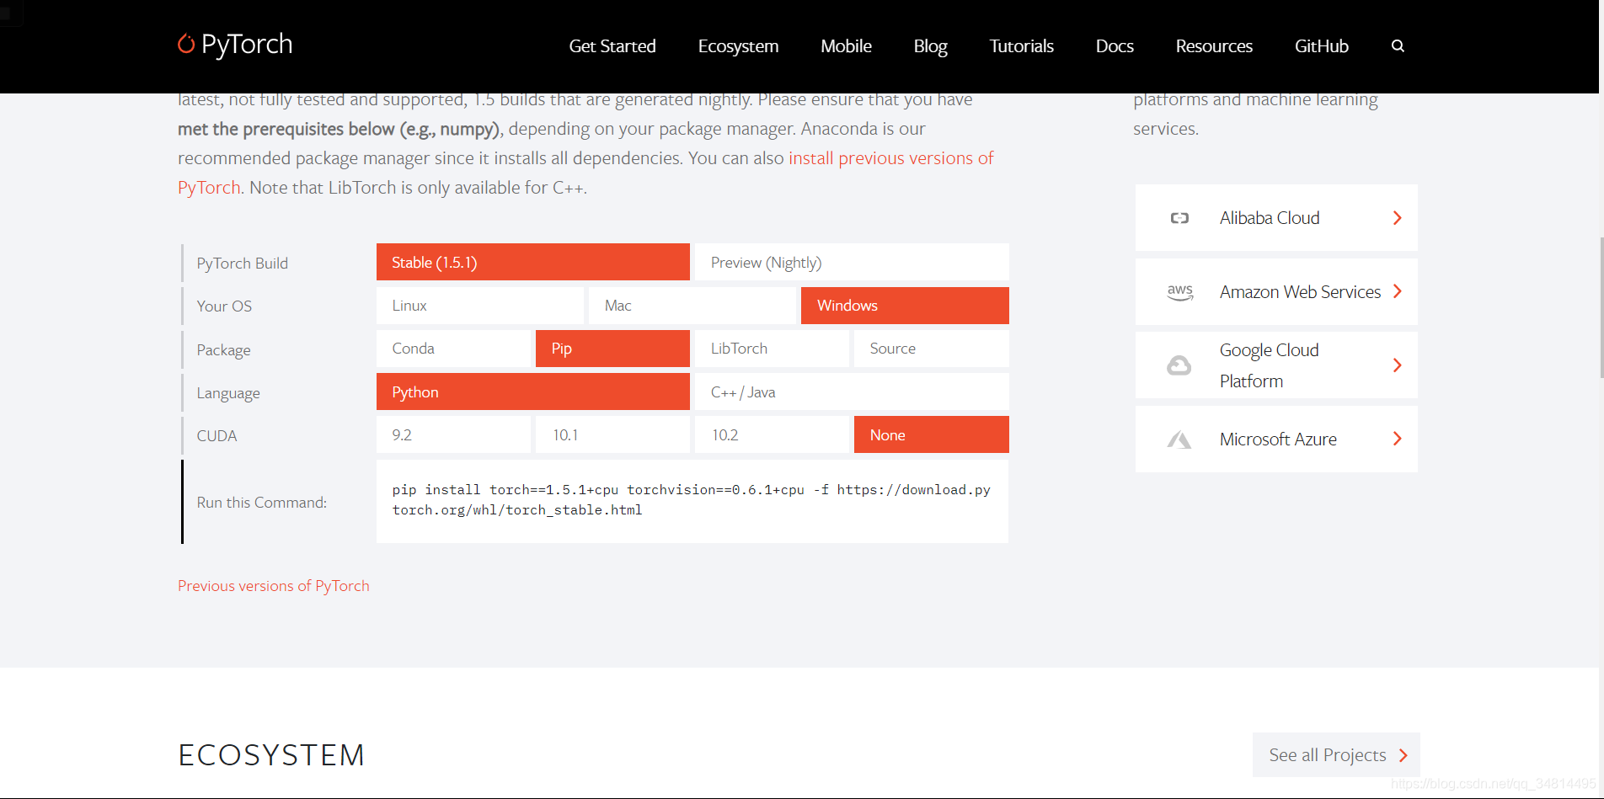Select CUDA 10.2 option

[772, 434]
